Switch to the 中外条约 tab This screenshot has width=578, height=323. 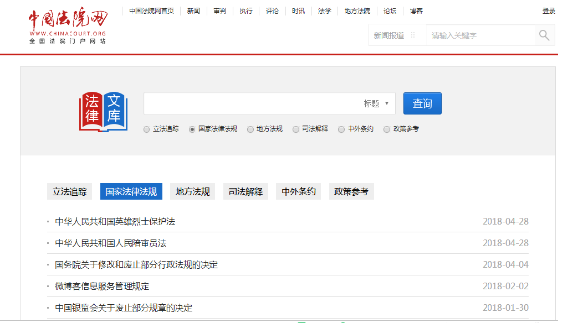tap(298, 191)
